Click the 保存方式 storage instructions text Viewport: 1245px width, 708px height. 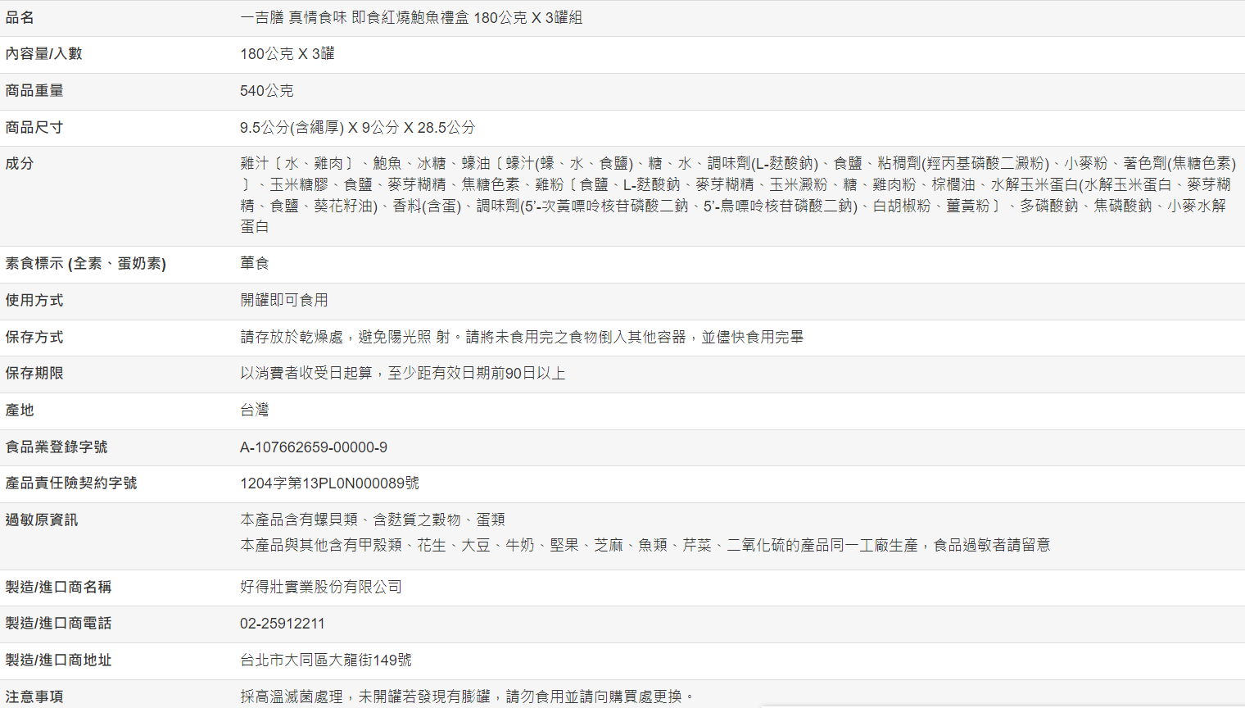[522, 338]
